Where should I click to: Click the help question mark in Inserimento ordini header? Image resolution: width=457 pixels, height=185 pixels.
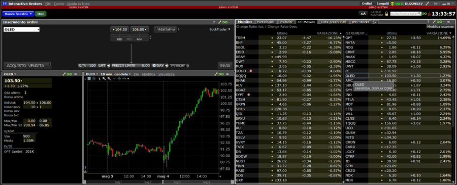pos(214,22)
